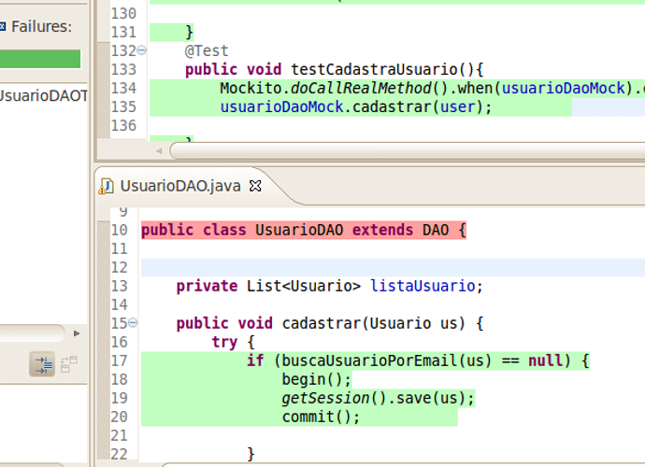645x467 pixels.
Task: Click line number 134 in the gutter
Action: pos(123,88)
